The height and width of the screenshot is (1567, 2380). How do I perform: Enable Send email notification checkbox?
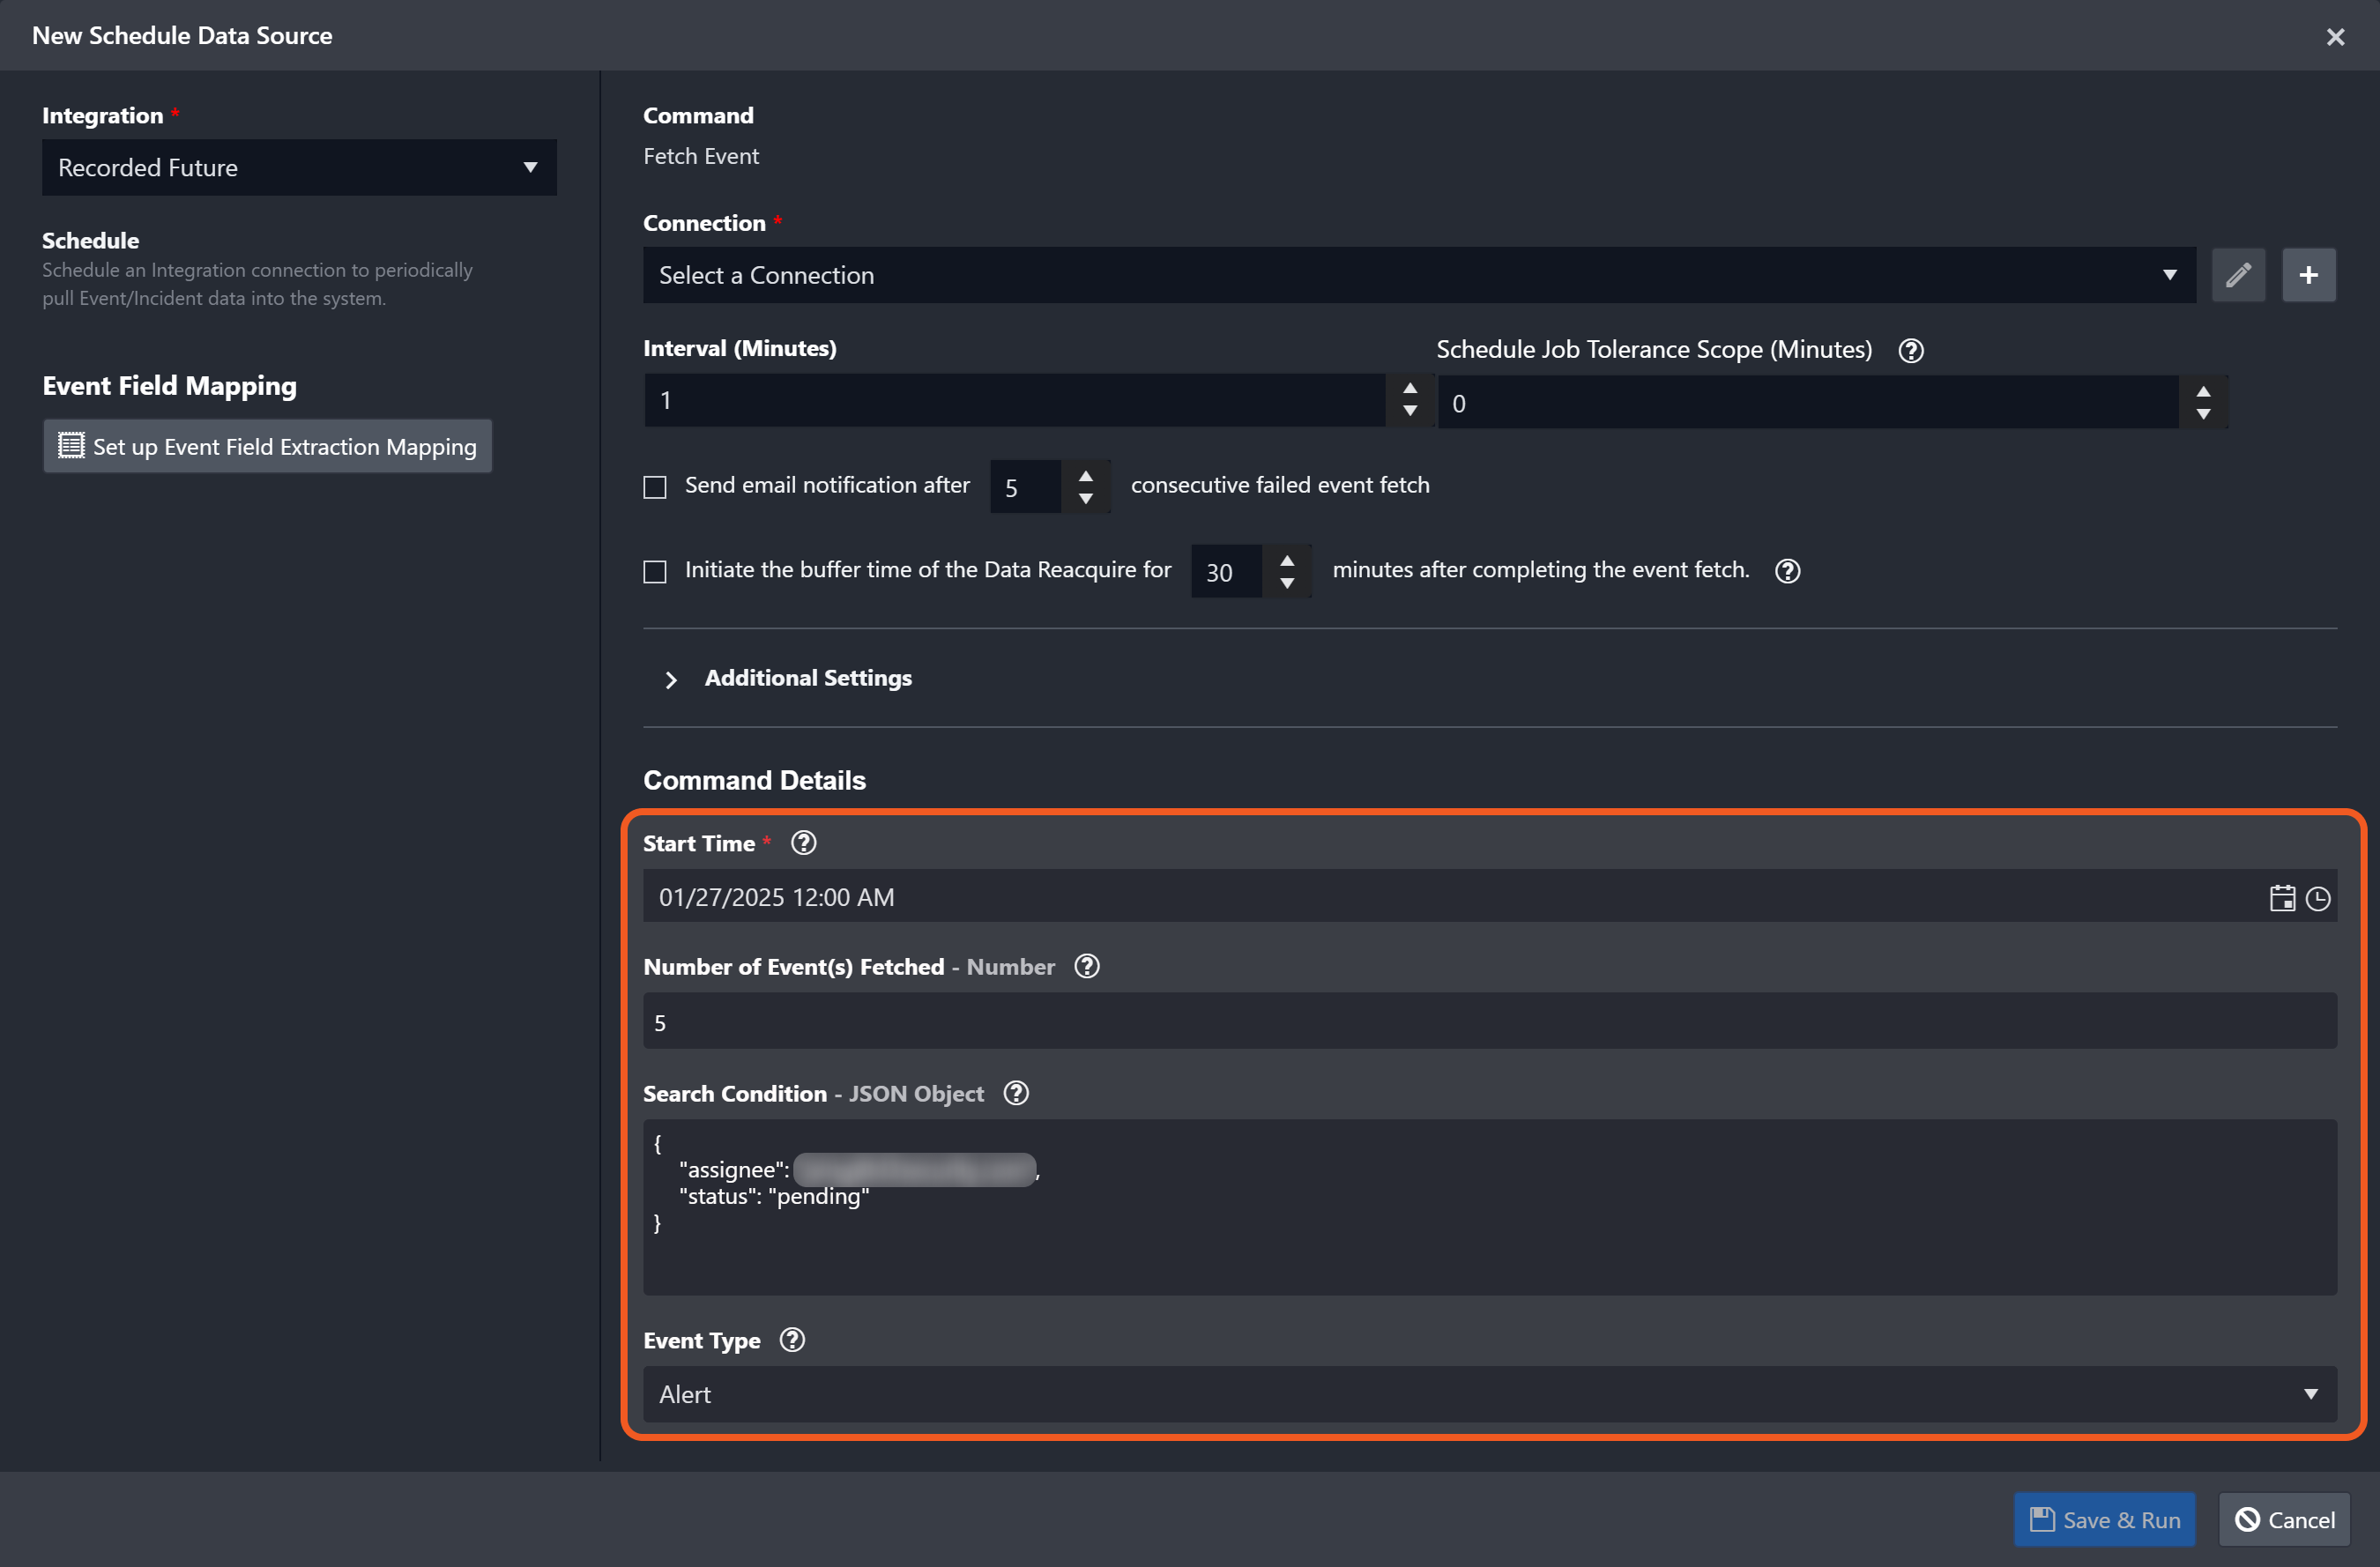pyautogui.click(x=654, y=487)
